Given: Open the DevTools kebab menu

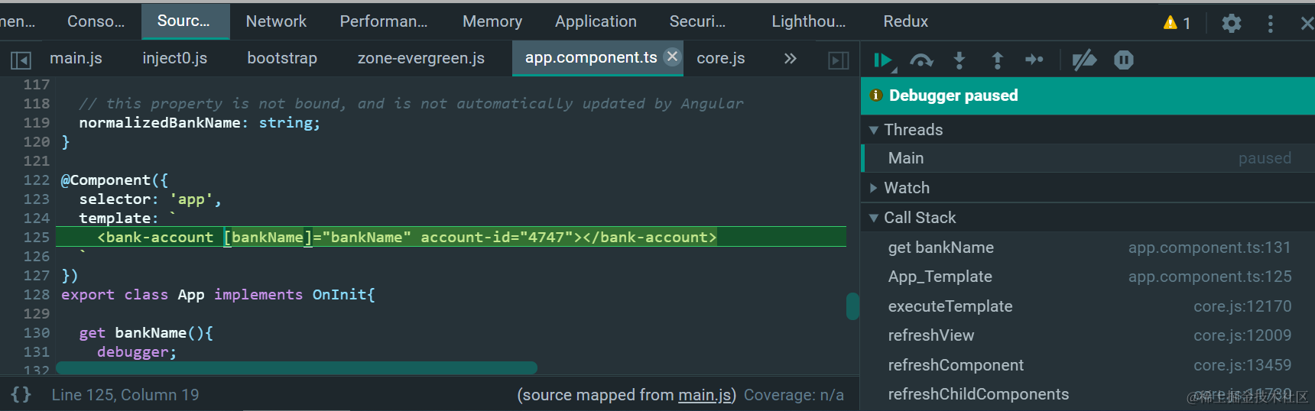Looking at the screenshot, I should (x=1271, y=23).
